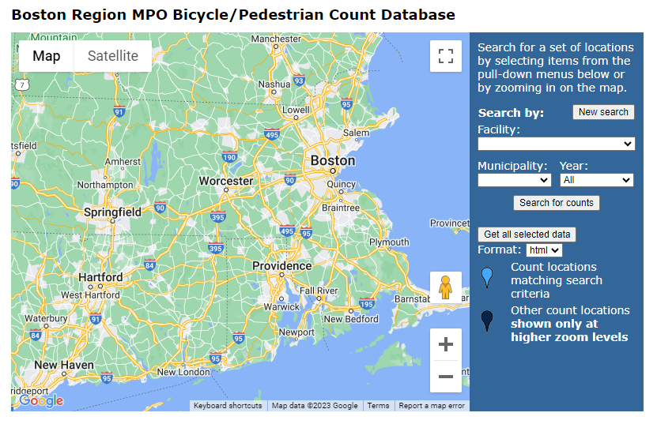Click Boston city label on the map
657x424 pixels.
point(332,160)
